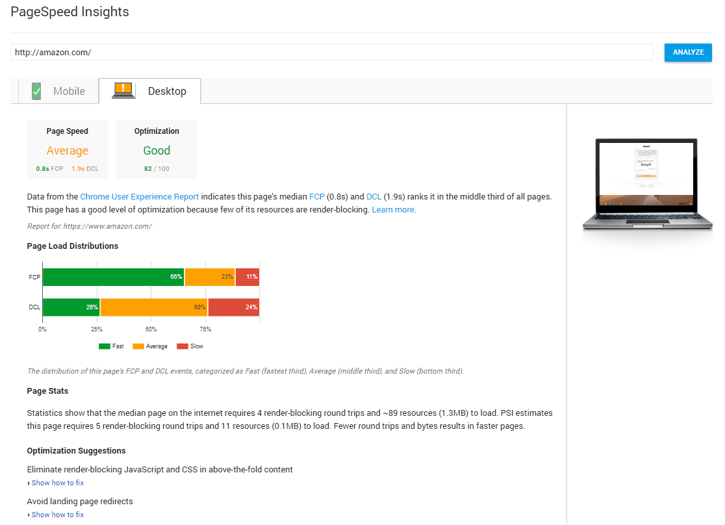This screenshot has width=725, height=525.
Task: Click the PageSpeed Insights page title
Action: pos(70,12)
